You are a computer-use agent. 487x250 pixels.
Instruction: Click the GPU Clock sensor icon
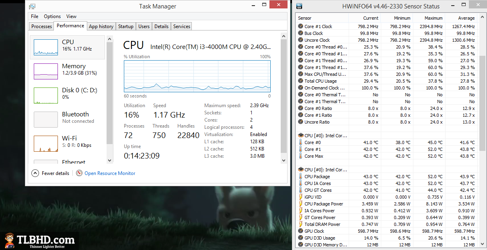point(300,231)
